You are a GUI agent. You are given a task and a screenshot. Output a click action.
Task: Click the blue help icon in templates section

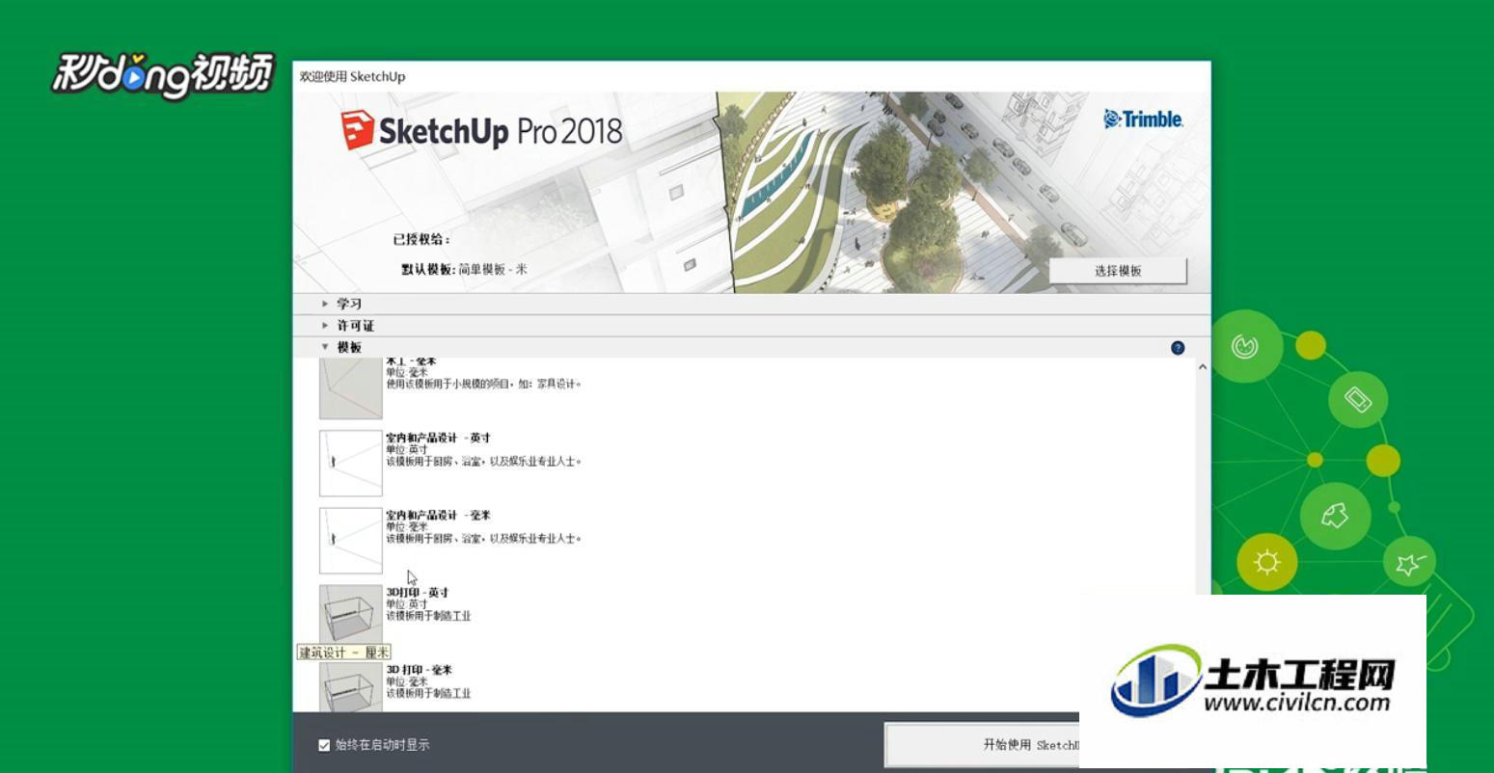click(x=1177, y=348)
